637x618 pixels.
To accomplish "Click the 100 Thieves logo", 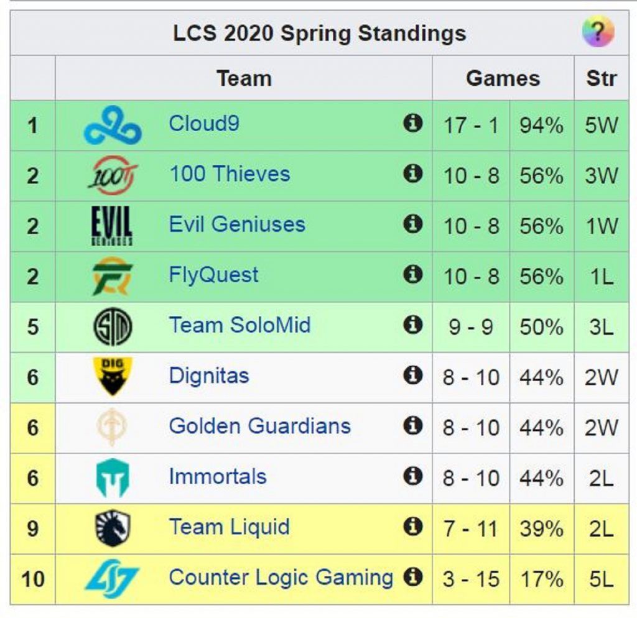I will tap(113, 175).
